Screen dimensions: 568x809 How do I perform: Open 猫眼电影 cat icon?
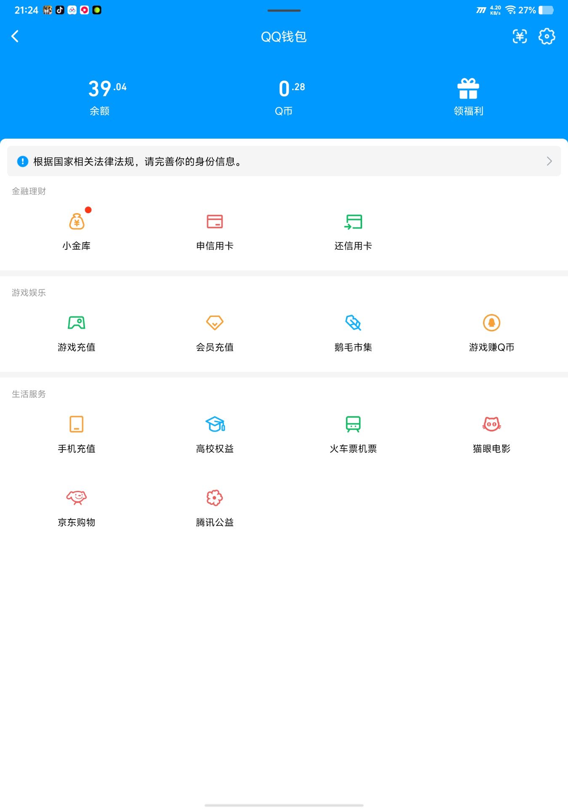(x=491, y=424)
